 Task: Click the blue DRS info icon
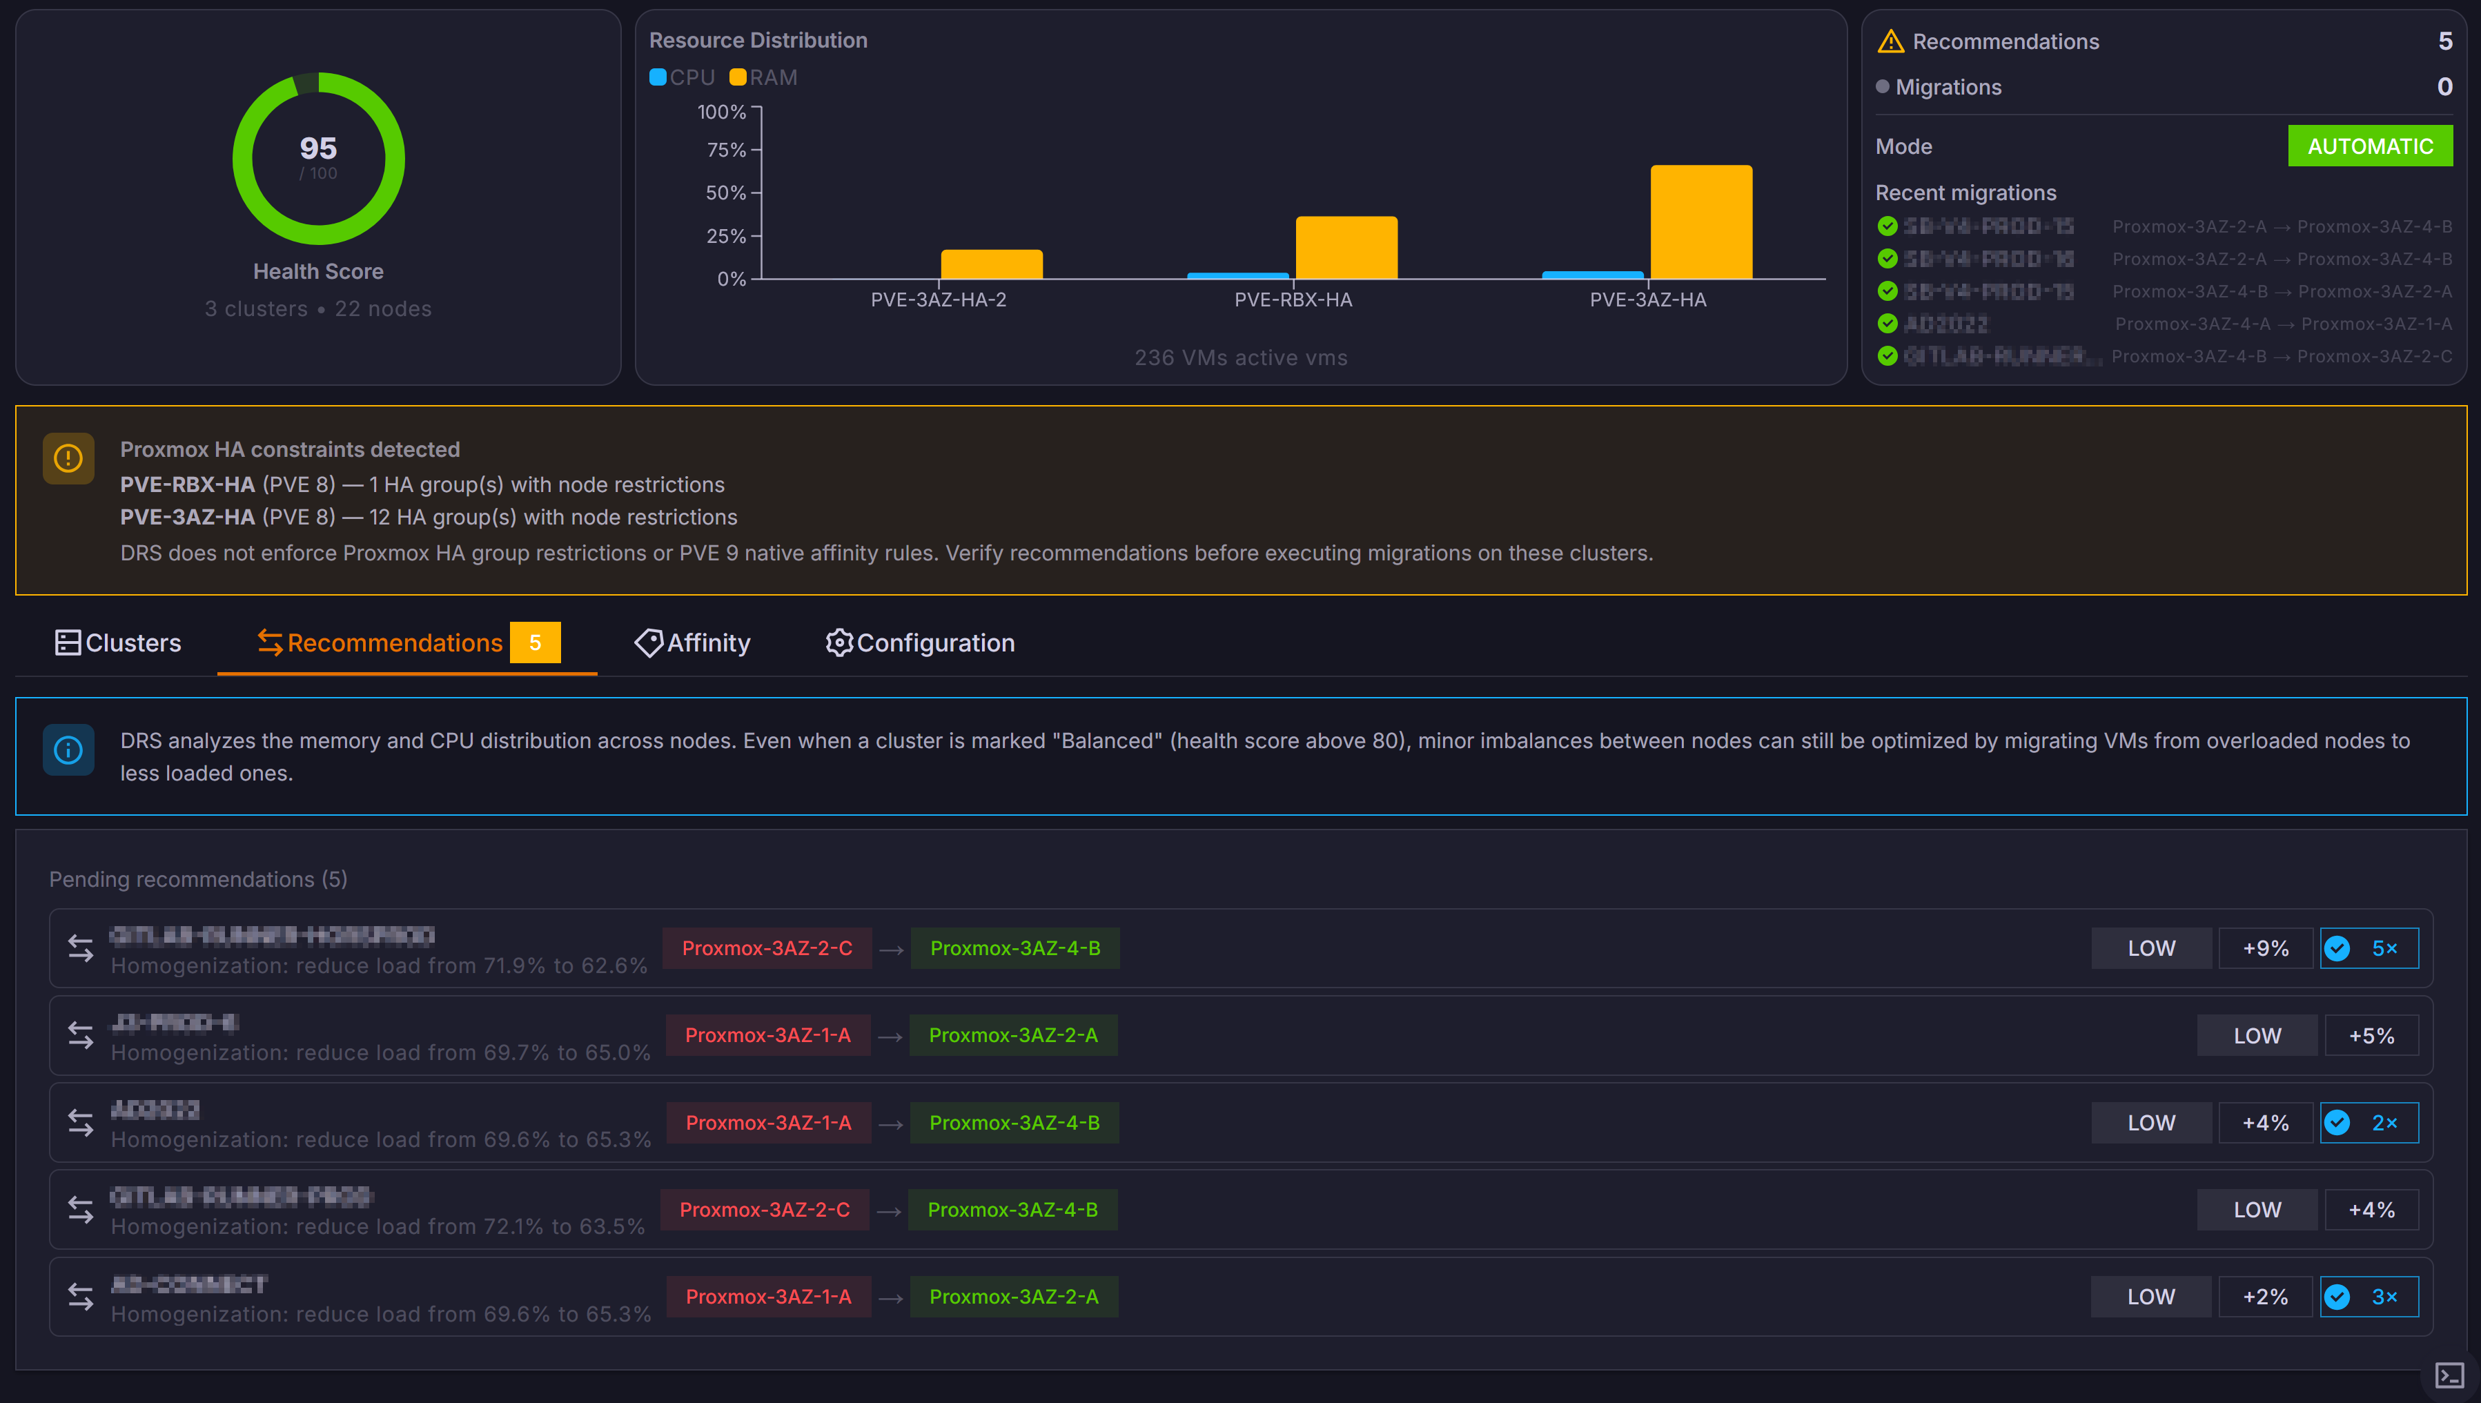(x=68, y=749)
